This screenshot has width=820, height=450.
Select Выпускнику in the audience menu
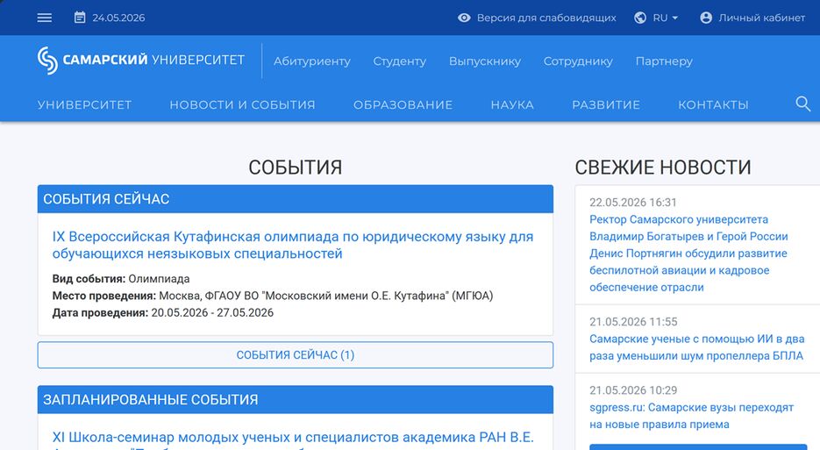pyautogui.click(x=485, y=61)
